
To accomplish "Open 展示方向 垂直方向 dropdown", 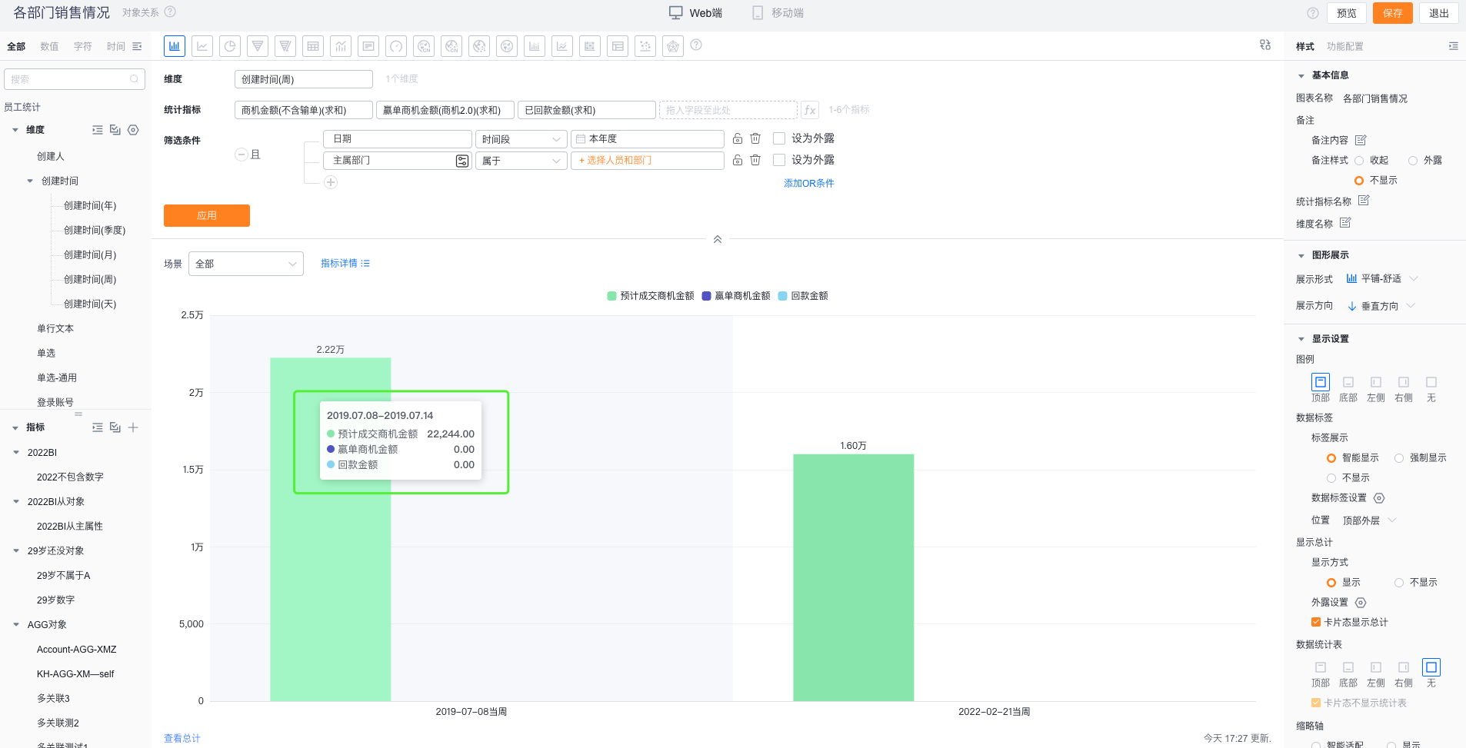I will click(x=1381, y=306).
